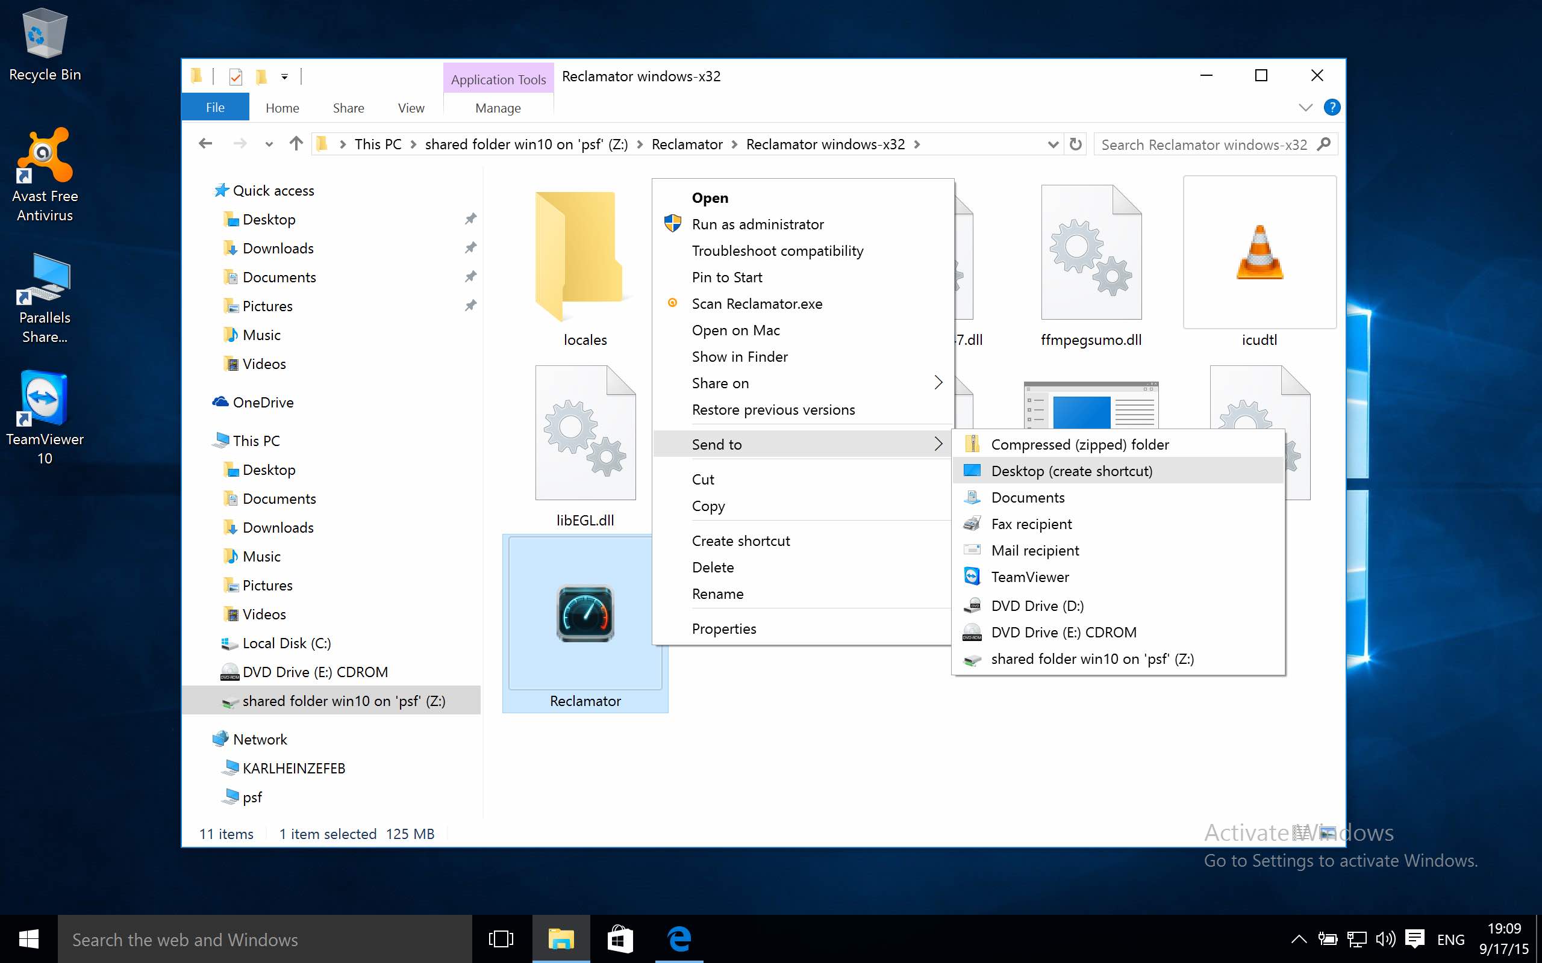Open OneDrive in navigation pane
Viewport: 1542px width, 963px height.
pyautogui.click(x=263, y=403)
